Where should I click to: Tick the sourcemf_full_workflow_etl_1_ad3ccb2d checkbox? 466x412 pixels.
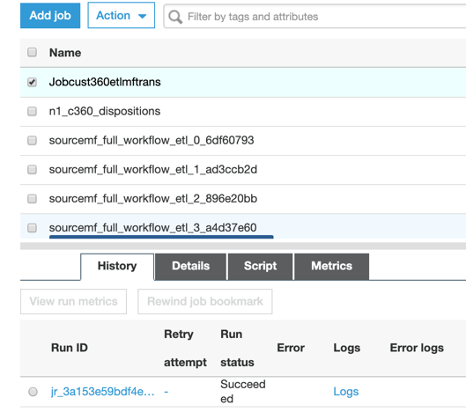[32, 170]
